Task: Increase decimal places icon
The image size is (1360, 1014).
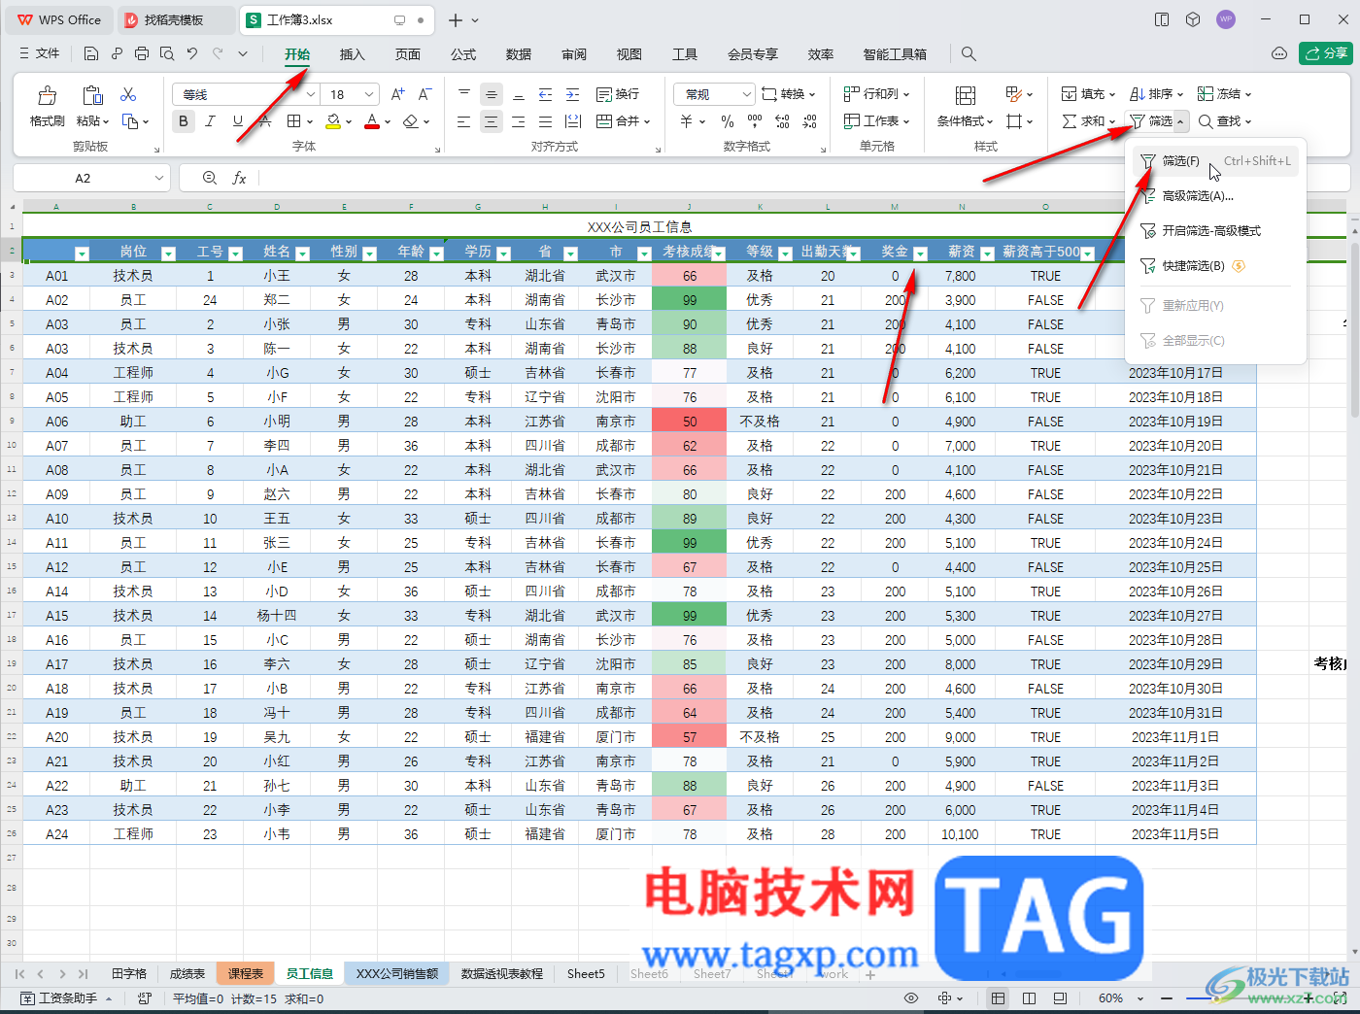Action: 783,121
